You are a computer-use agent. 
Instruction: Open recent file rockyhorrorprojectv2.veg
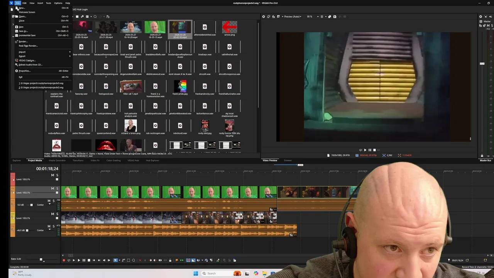coord(41,87)
